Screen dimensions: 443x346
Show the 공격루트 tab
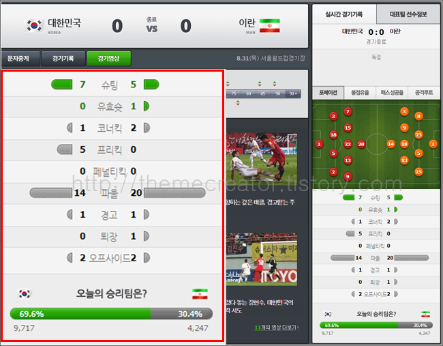click(x=424, y=93)
